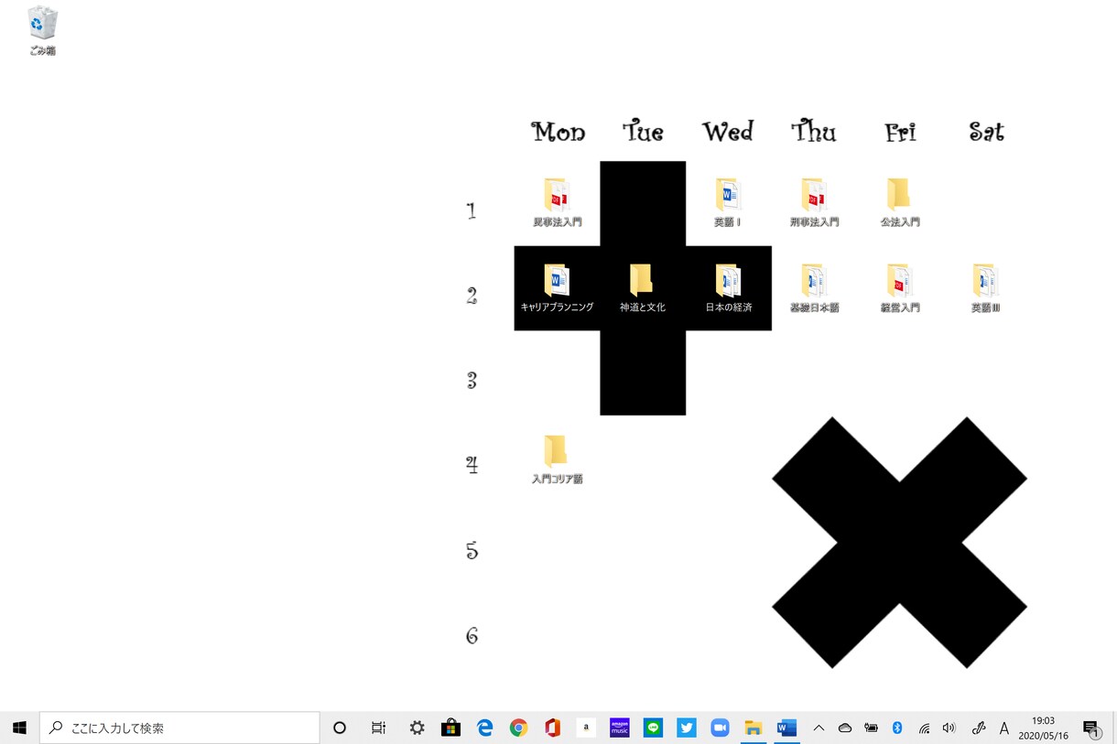The width and height of the screenshot is (1117, 744).
Task: Open Wi-Fi network tray icon
Action: click(924, 728)
